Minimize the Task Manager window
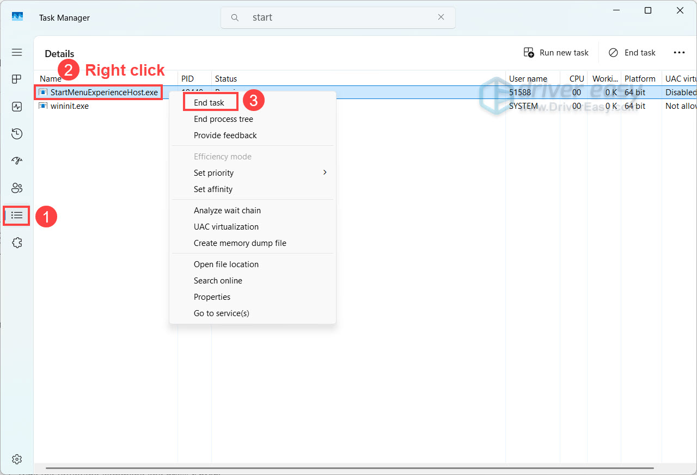 tap(616, 10)
